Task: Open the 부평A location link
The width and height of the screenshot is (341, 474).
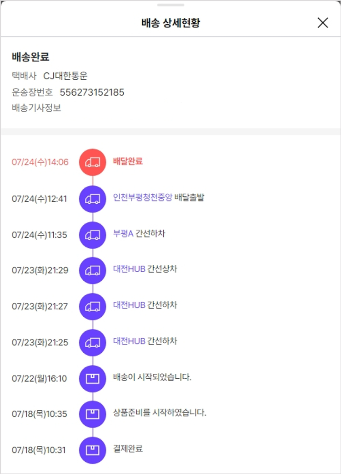Action: [x=123, y=233]
